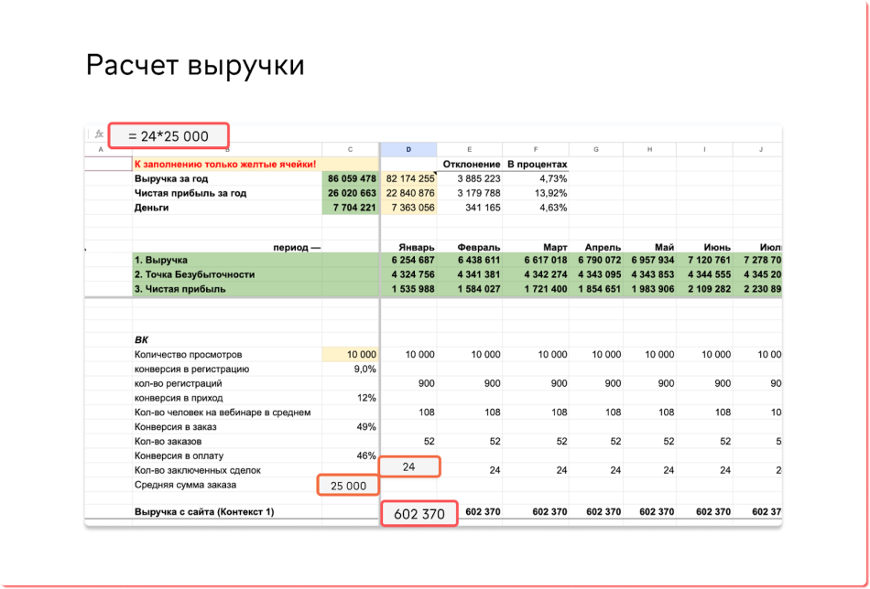Select the '1. Выручка' row label
The width and height of the screenshot is (870, 589).
(161, 260)
